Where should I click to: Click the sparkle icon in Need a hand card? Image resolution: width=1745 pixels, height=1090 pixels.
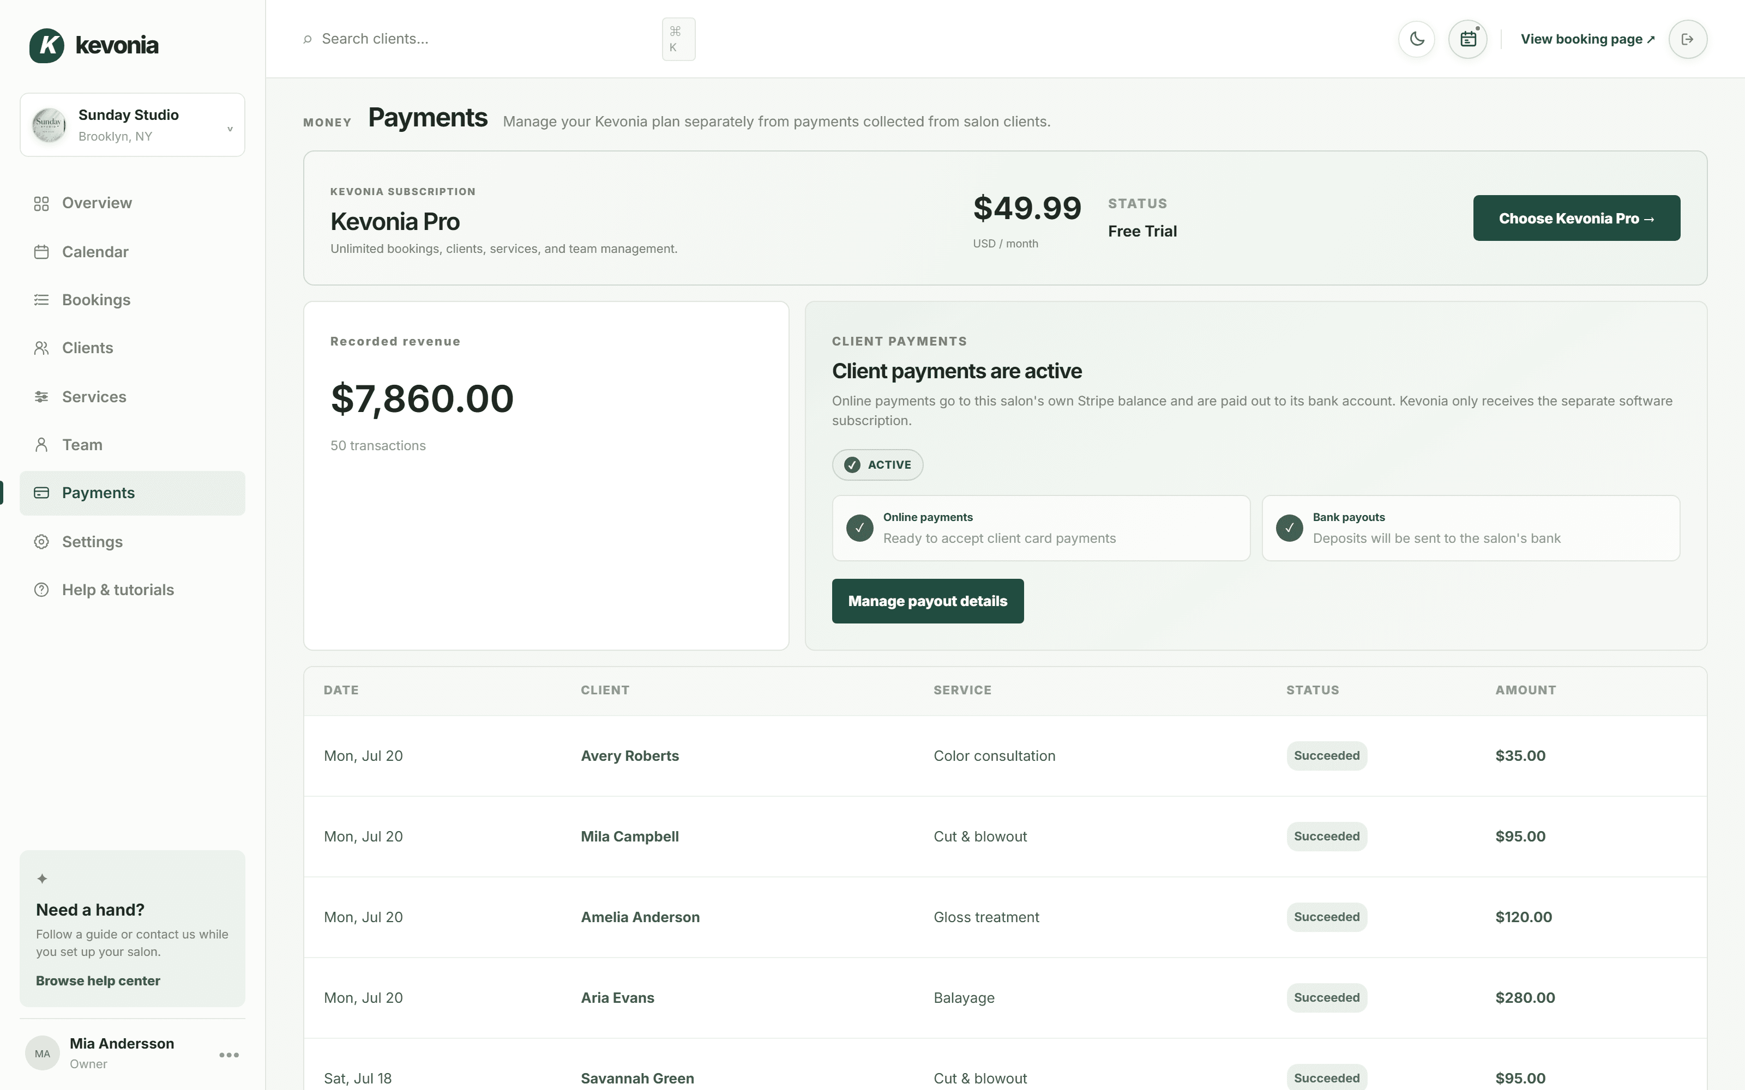coord(42,878)
